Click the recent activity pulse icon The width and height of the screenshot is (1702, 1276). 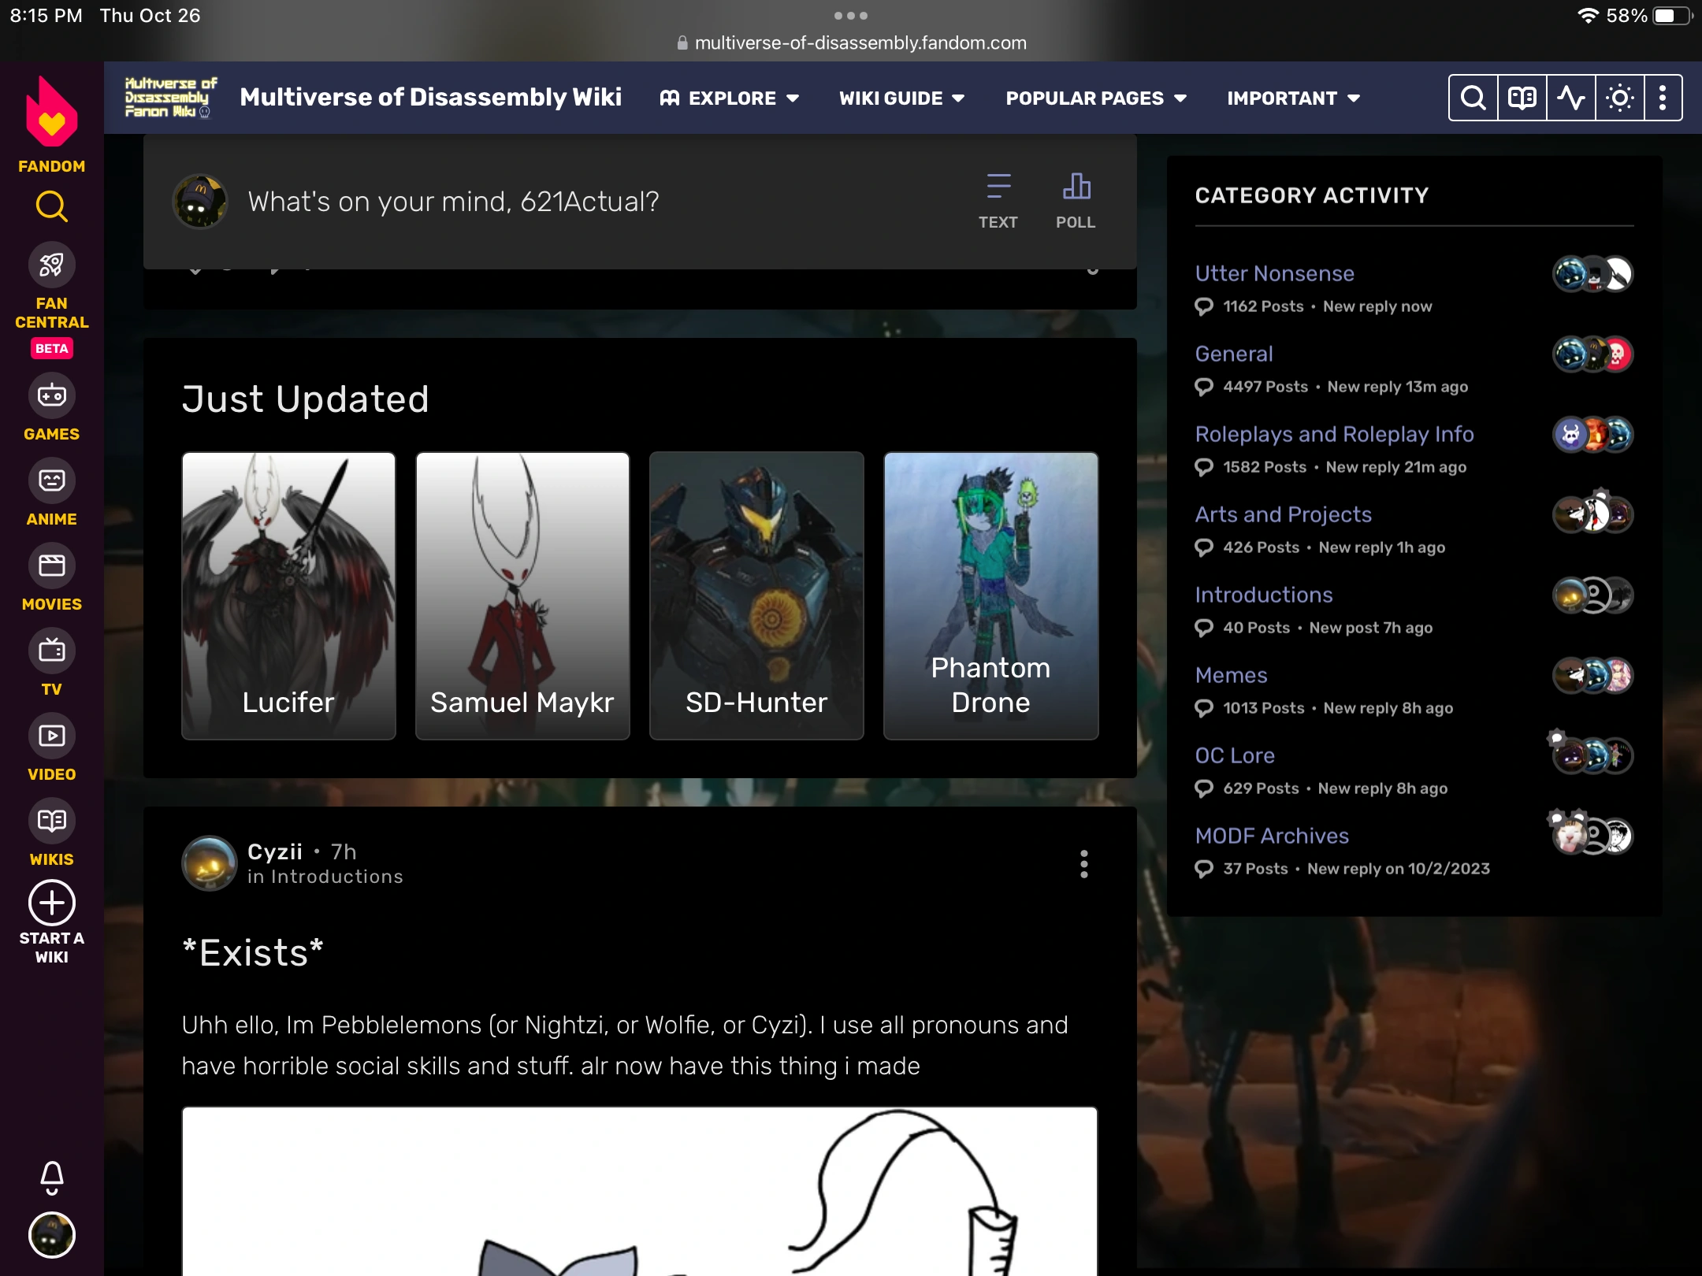point(1570,98)
